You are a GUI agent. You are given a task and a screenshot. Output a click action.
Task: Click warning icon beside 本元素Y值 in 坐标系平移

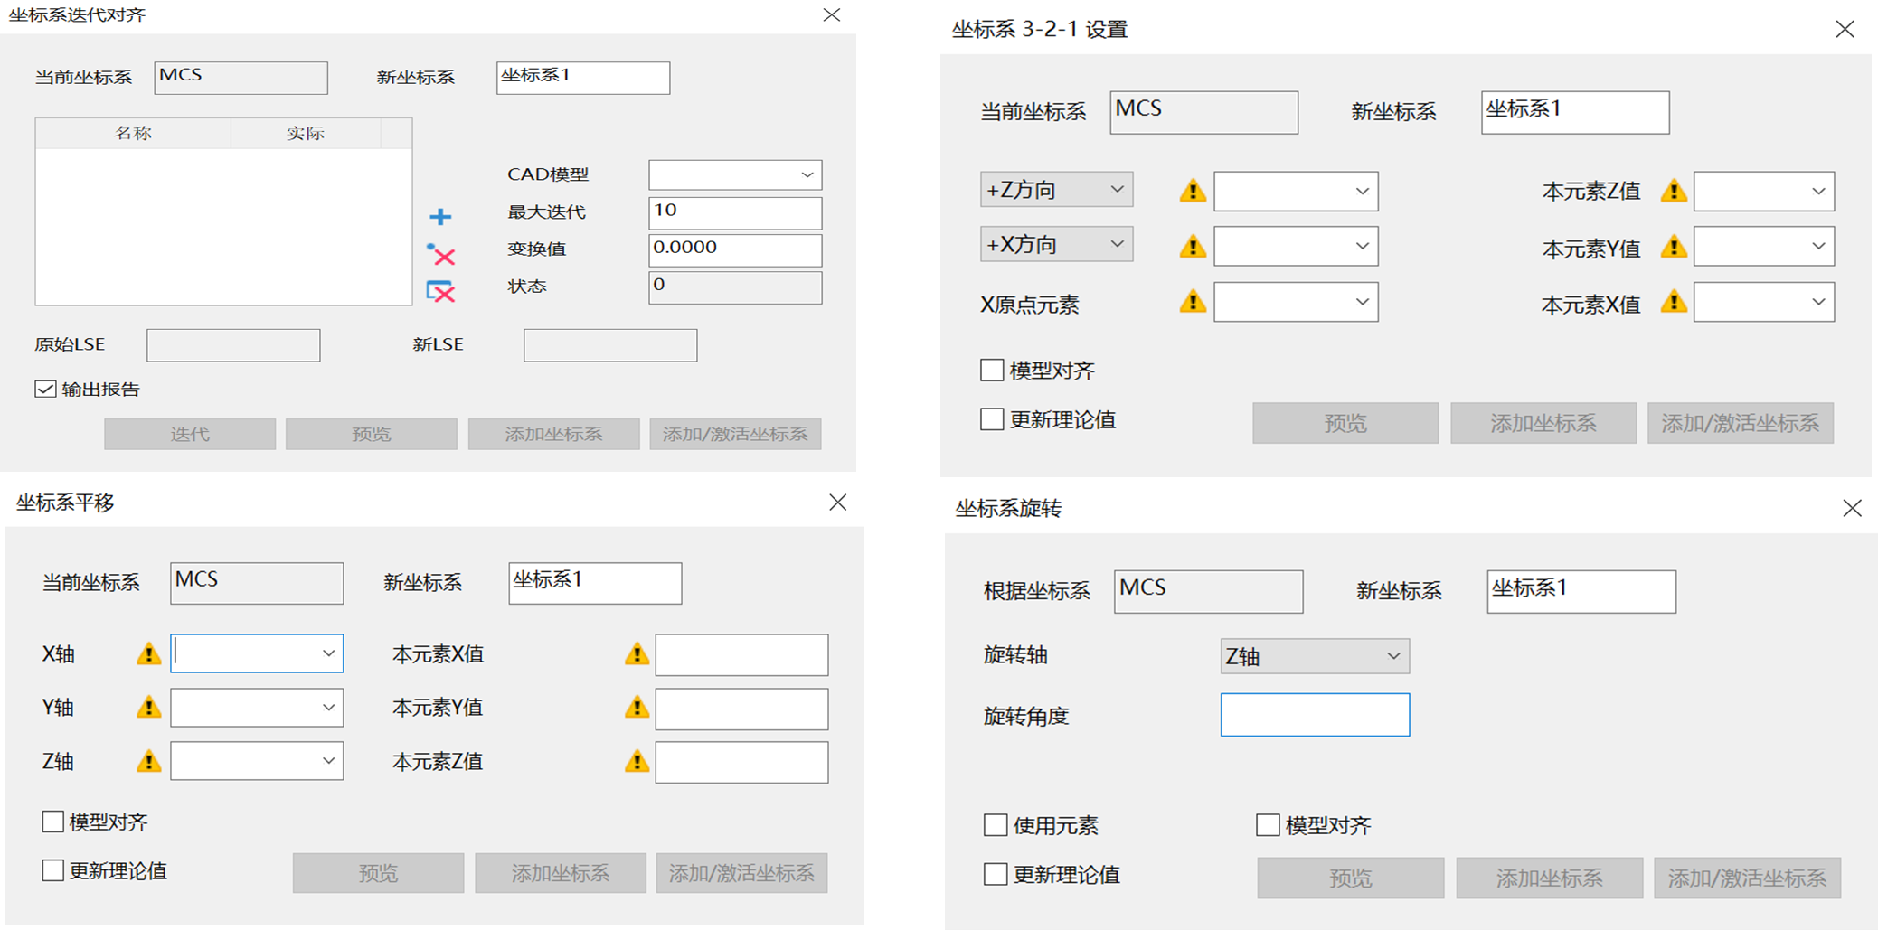point(637,708)
